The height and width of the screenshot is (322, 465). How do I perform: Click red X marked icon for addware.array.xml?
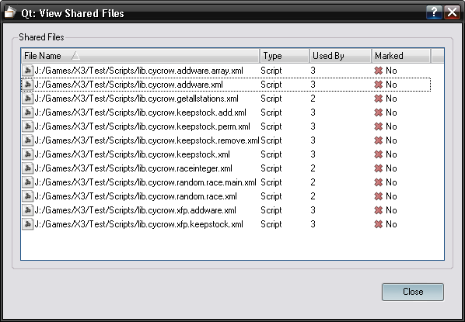[x=379, y=71]
